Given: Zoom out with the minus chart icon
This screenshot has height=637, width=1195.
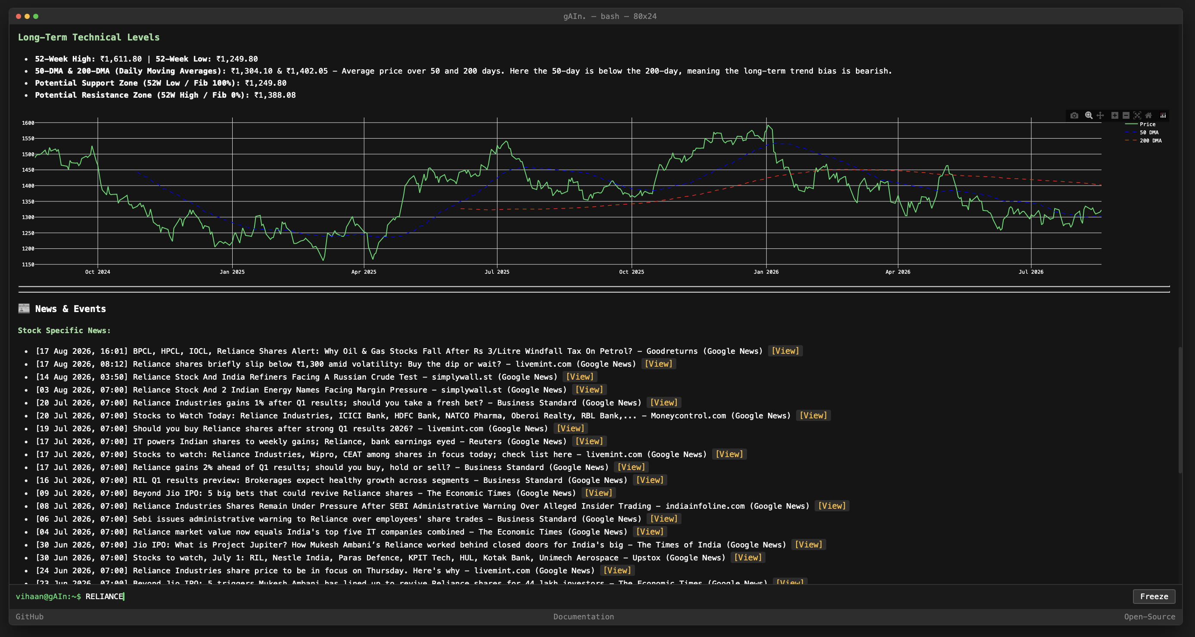Looking at the screenshot, I should [1126, 115].
